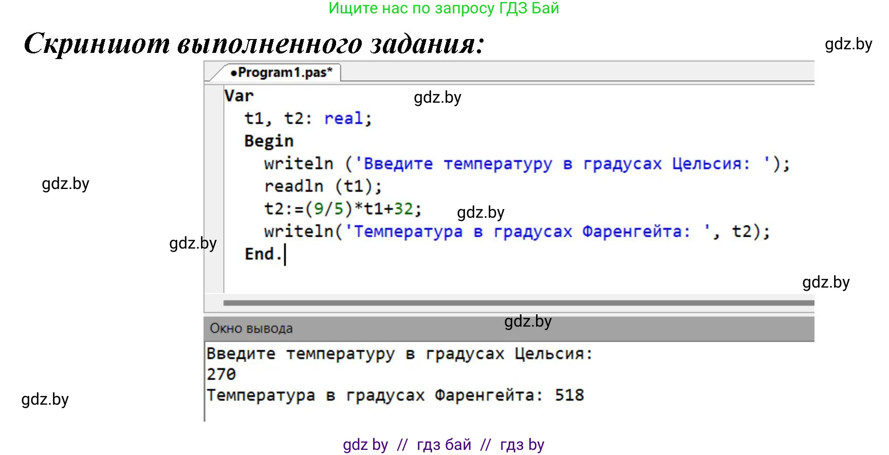This screenshot has width=889, height=455.
Task: Click the t2:=(9/5)*t1+32 formula line
Action: 342,209
